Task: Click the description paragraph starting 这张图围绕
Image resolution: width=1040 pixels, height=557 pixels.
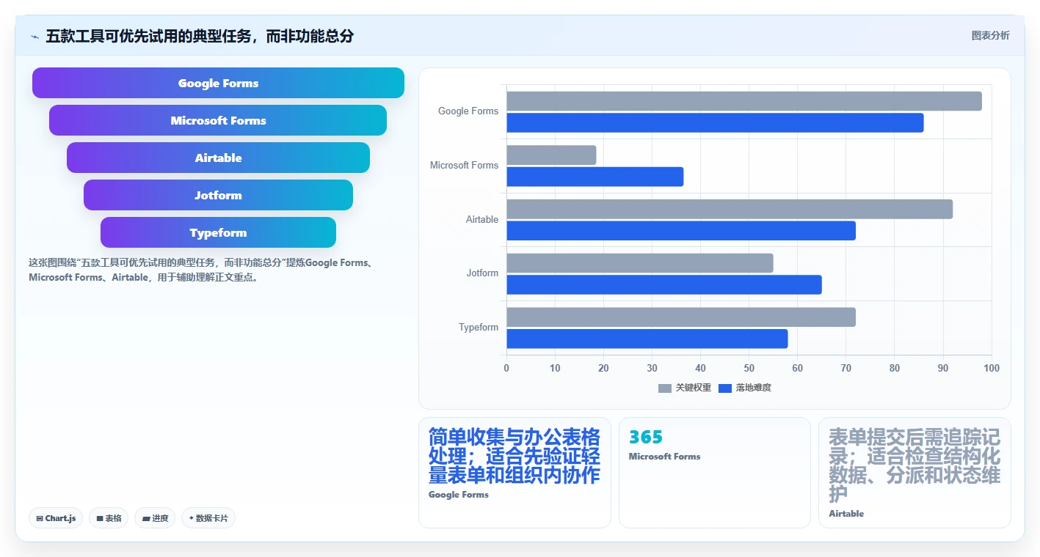Action: pos(202,270)
